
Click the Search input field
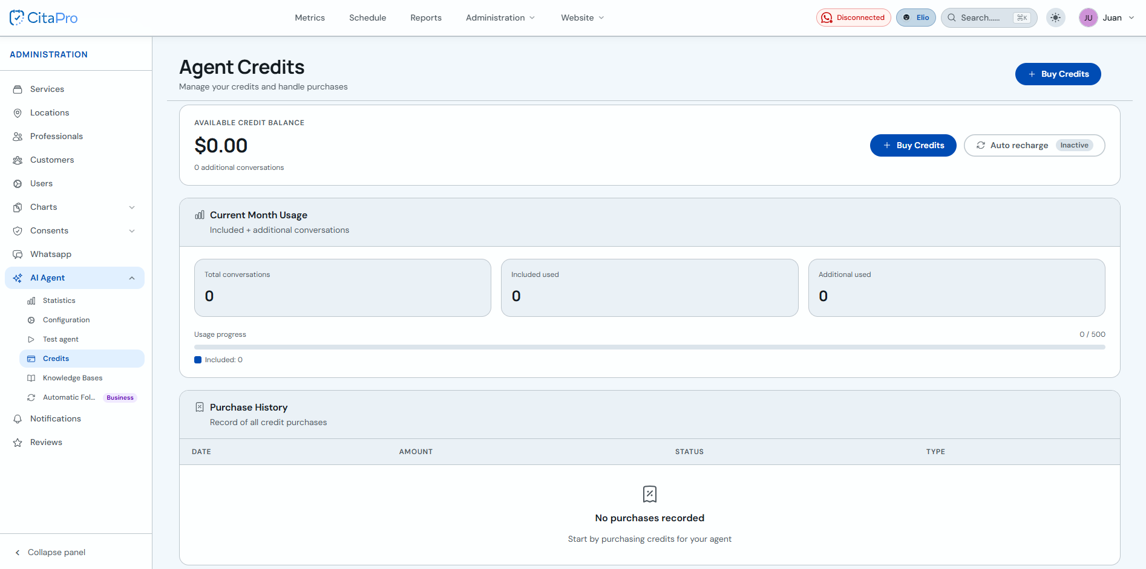[x=989, y=18]
